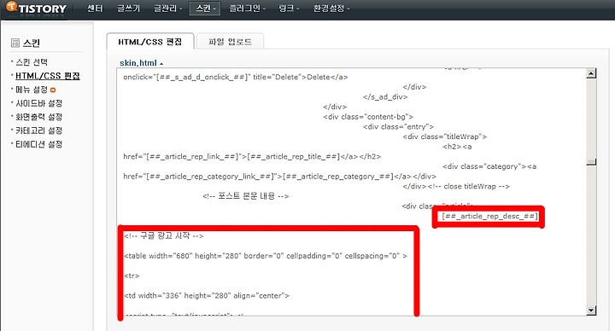
Task: Expand the 글관리 dropdown menu
Action: tap(168, 9)
